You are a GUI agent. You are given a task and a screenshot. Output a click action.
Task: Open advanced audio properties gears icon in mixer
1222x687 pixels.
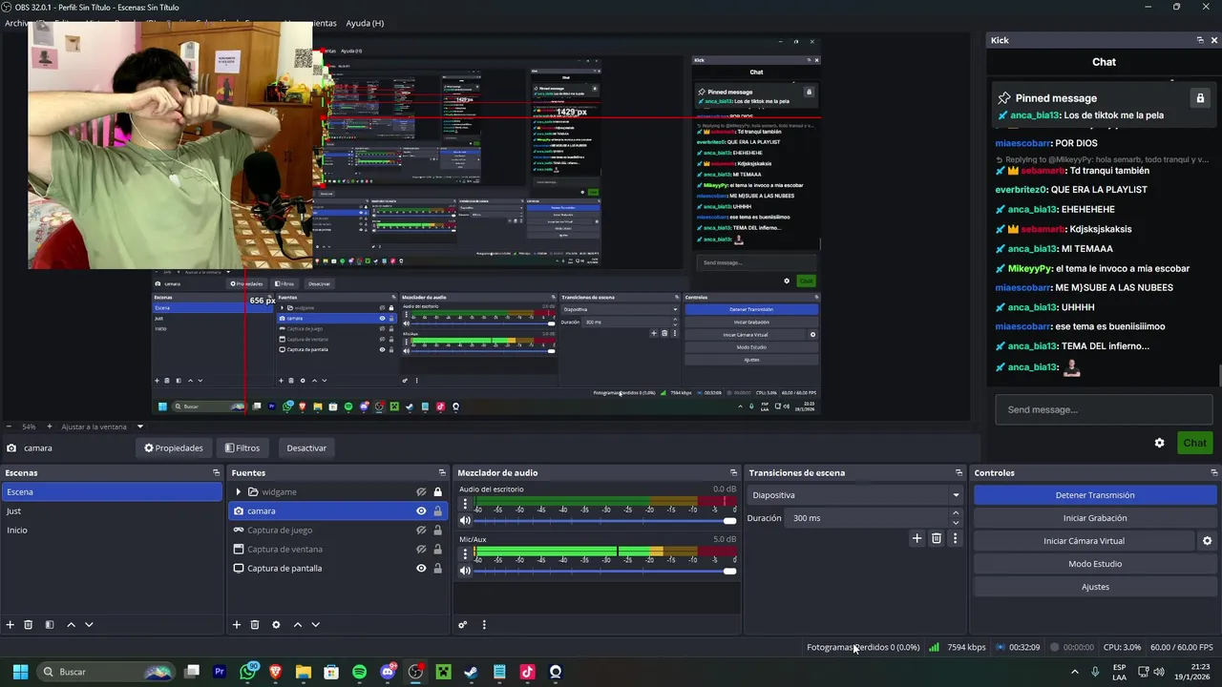(463, 625)
